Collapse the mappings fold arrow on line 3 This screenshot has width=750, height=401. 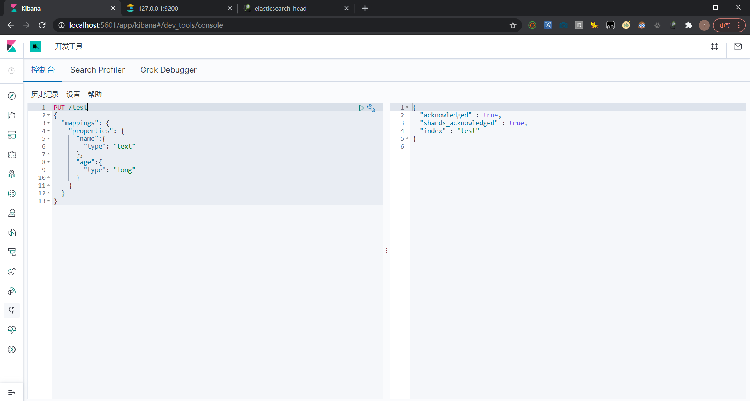pyautogui.click(x=48, y=123)
